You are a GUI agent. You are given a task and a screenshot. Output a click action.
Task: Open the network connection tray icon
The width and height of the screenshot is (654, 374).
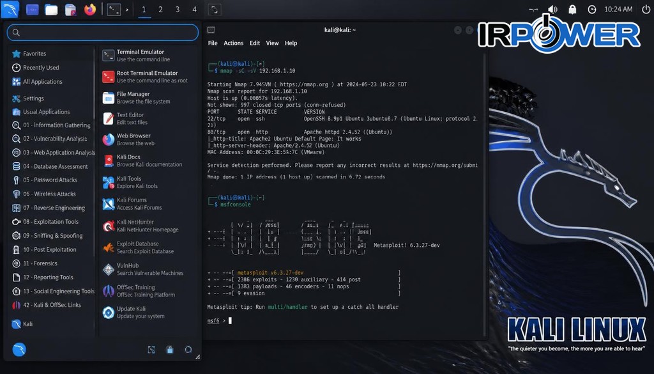pos(533,9)
